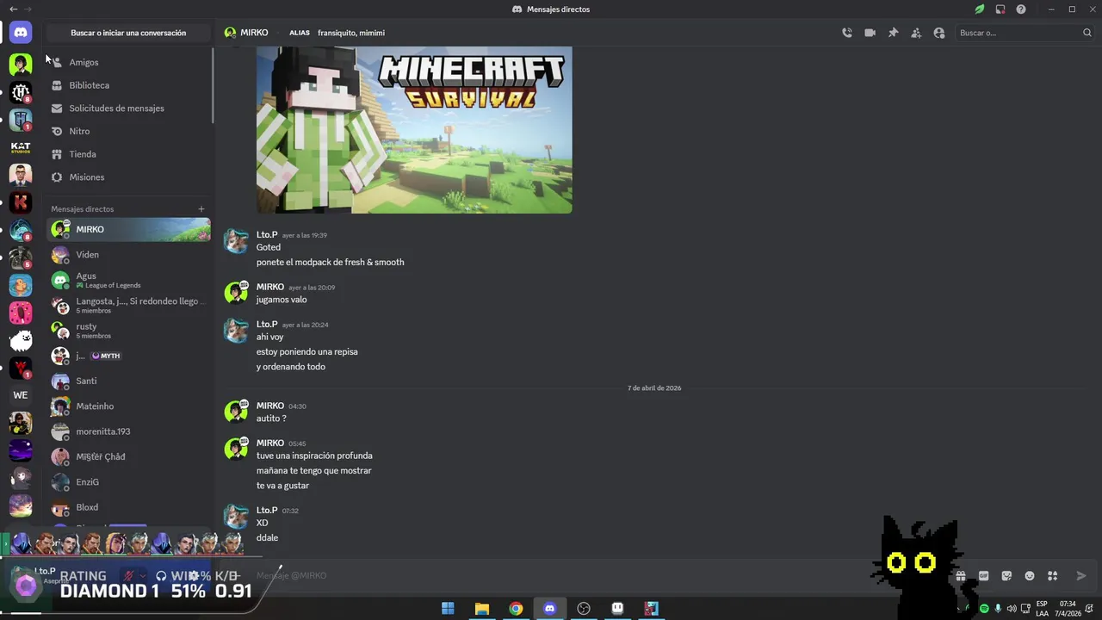The image size is (1102, 620).
Task: Open ESP LAA language switcher
Action: [1042, 609]
